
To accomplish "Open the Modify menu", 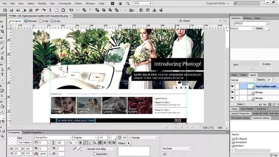I will coord(42,3).
